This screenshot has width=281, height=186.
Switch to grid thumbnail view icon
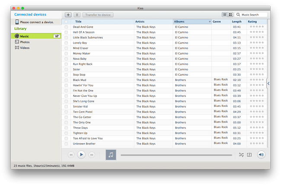point(230,15)
